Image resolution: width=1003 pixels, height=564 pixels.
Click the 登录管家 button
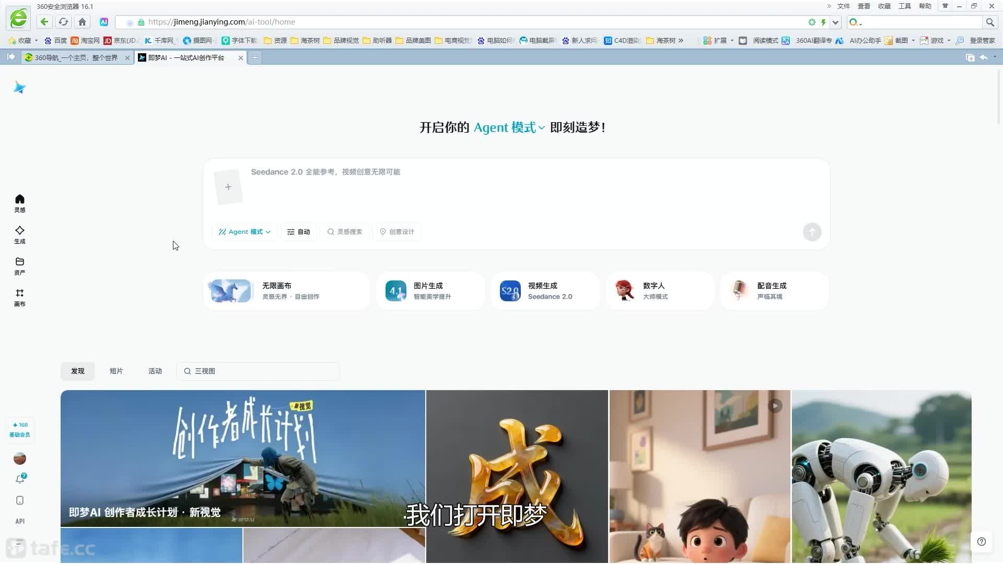point(976,40)
